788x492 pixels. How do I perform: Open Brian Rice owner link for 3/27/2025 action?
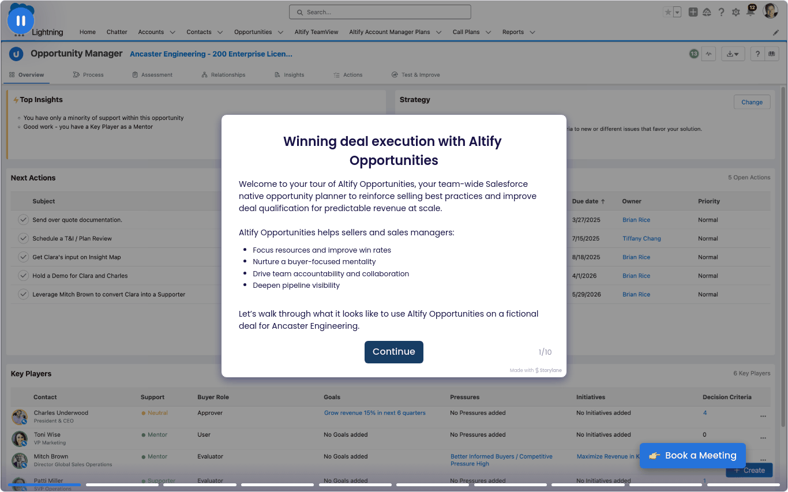click(x=636, y=220)
